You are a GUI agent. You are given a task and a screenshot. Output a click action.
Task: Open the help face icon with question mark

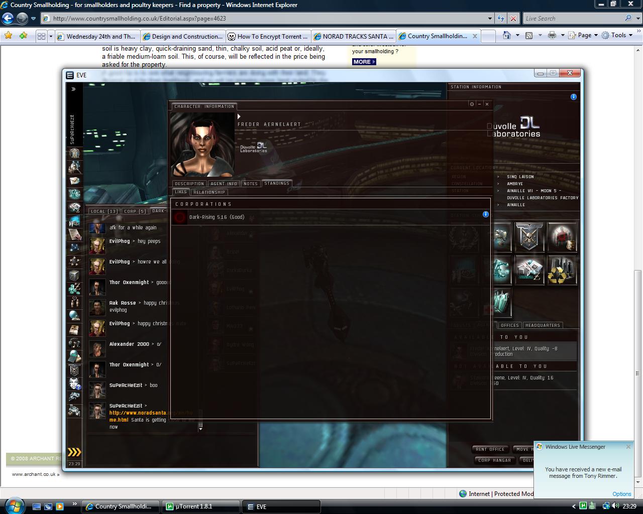tap(74, 384)
